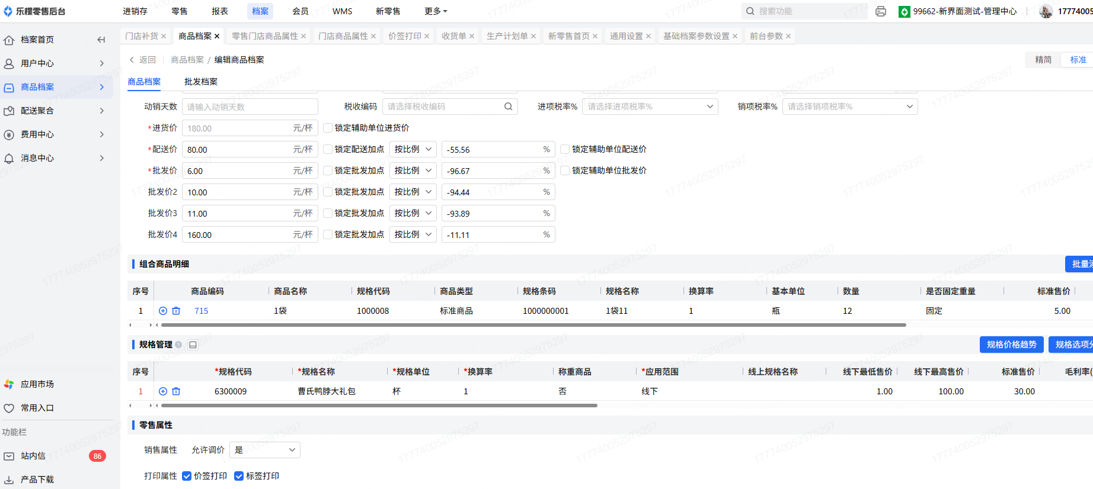The image size is (1093, 489).
Task: Close the 通用设置 tab
Action: [x=648, y=36]
